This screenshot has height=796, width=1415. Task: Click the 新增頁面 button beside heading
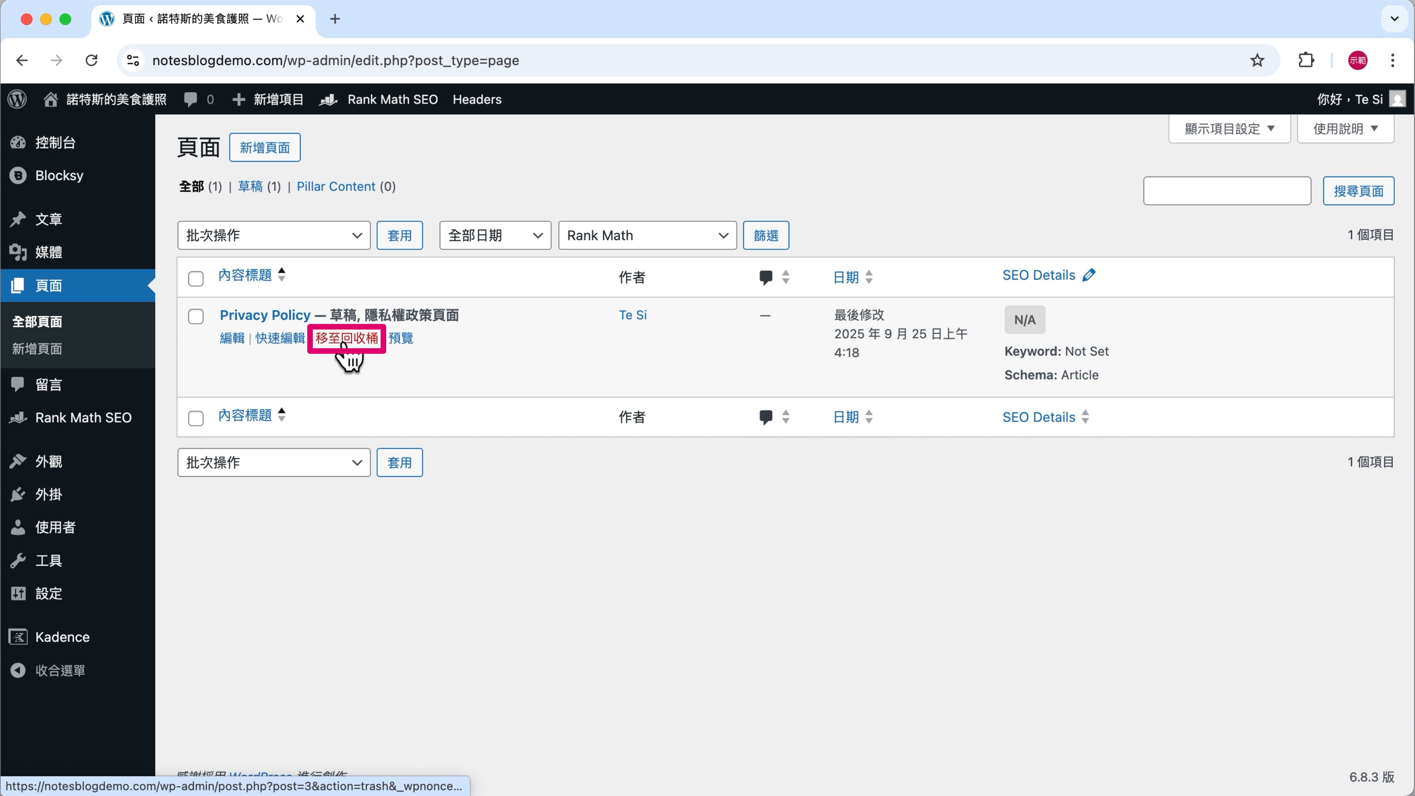(x=264, y=147)
